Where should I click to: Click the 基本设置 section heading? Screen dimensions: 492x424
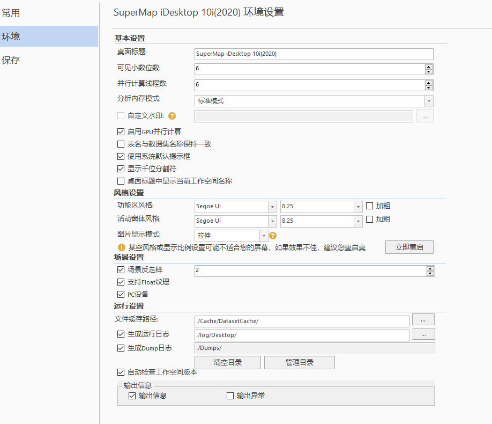pyautogui.click(x=130, y=38)
